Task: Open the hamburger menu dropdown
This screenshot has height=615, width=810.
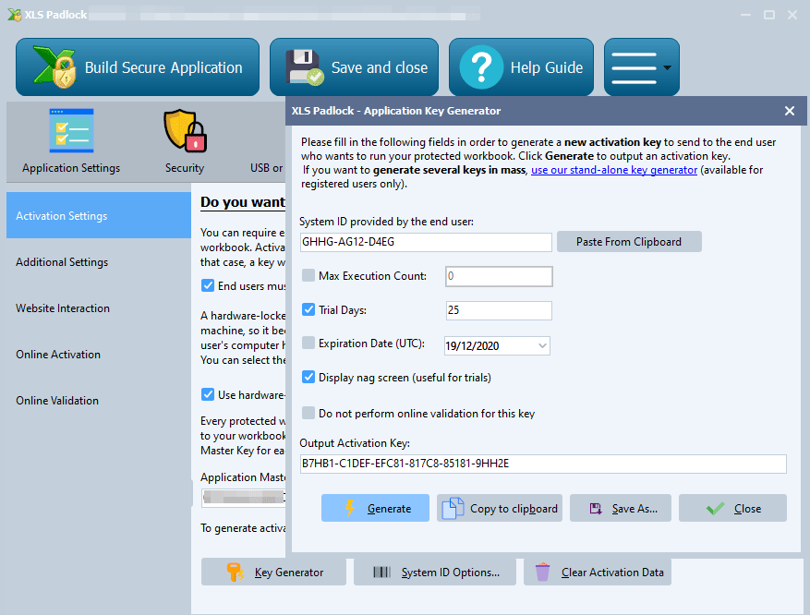Action: pos(641,66)
